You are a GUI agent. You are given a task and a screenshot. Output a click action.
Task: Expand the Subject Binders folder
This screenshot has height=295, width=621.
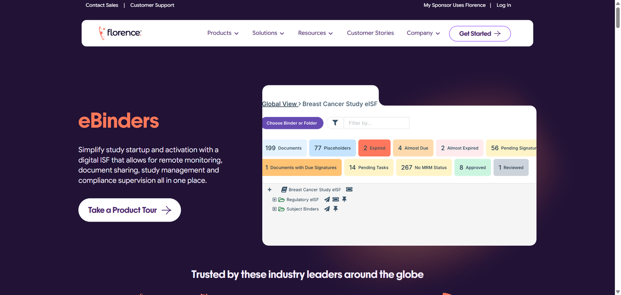pos(274,209)
